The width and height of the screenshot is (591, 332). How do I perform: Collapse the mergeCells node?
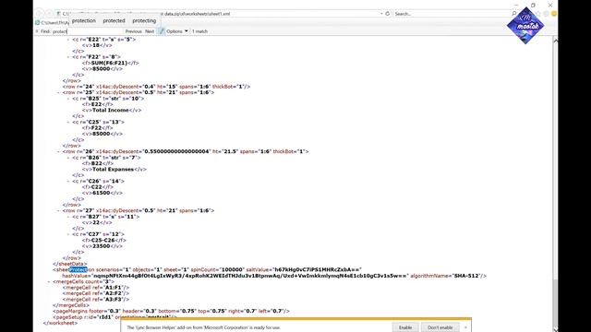click(49, 281)
